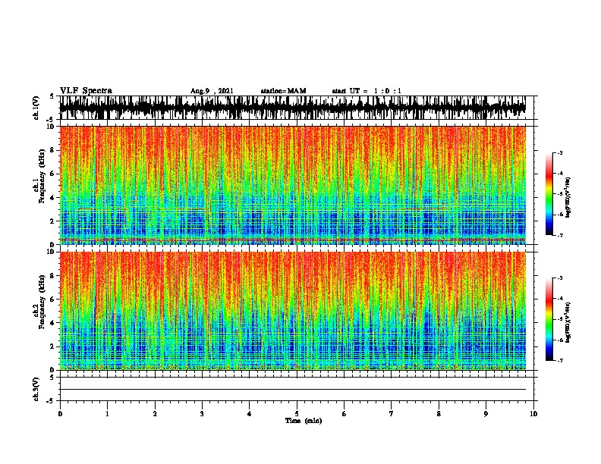
Task: Click the "station=MAM" header text
Action: point(283,91)
